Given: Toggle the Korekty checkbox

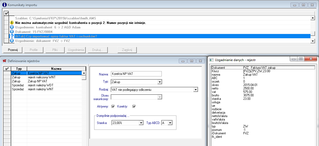Looking at the screenshot, I should [x=134, y=106].
